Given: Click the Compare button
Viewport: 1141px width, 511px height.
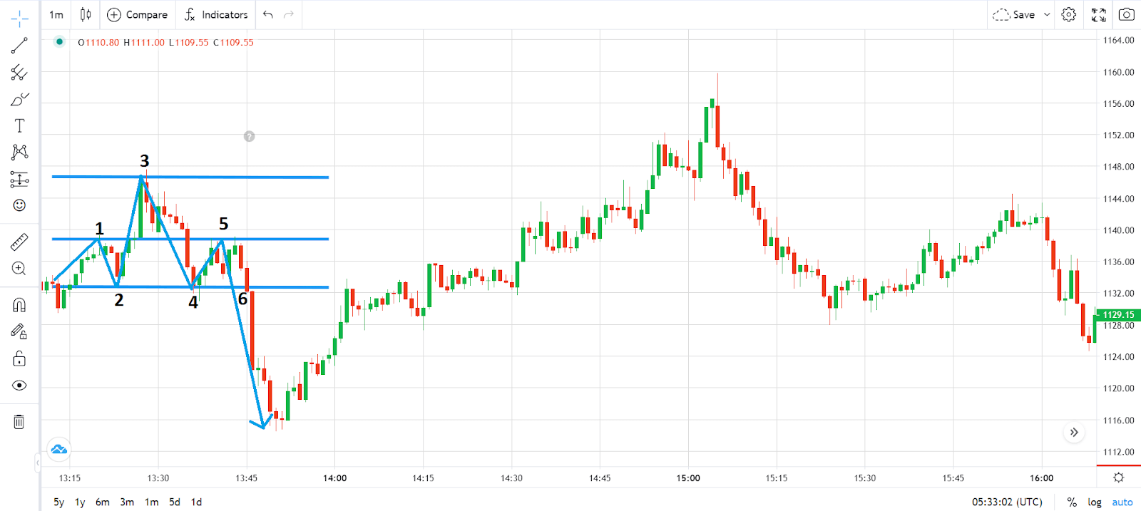Looking at the screenshot, I should 137,14.
